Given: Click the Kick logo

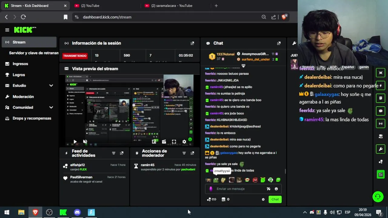Looking at the screenshot, I should [x=25, y=30].
